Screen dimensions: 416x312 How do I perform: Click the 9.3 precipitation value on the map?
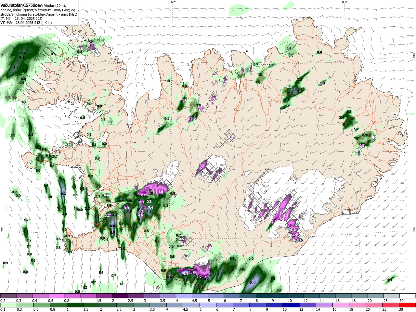[63, 194]
